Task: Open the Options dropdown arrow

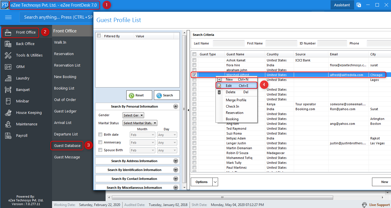Action: [x=215, y=182]
